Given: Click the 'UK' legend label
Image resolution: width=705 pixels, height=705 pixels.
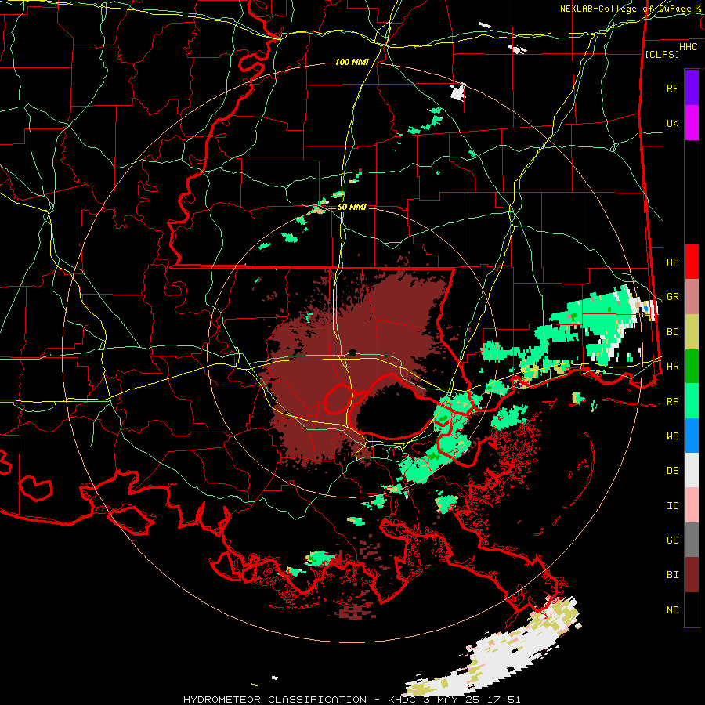Looking at the screenshot, I should click(x=672, y=124).
